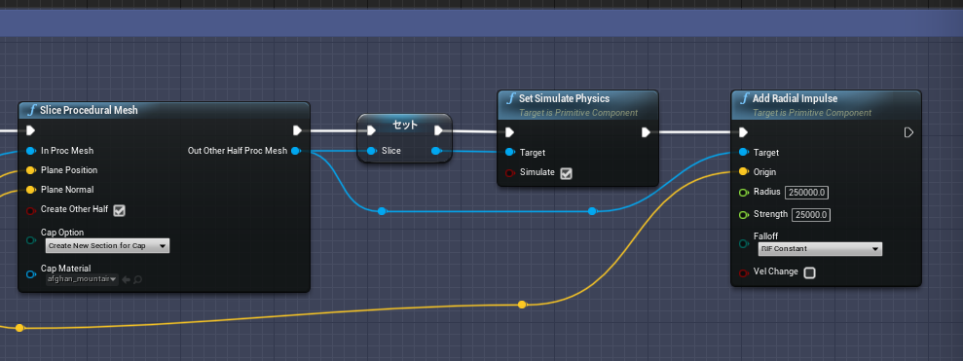Open the afghan_mountain material dropdown

click(x=83, y=279)
